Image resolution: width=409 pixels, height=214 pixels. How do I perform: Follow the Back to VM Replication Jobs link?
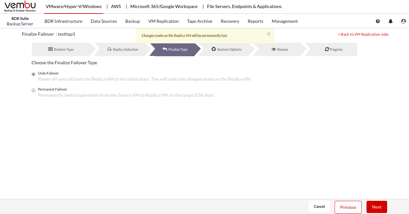363,34
